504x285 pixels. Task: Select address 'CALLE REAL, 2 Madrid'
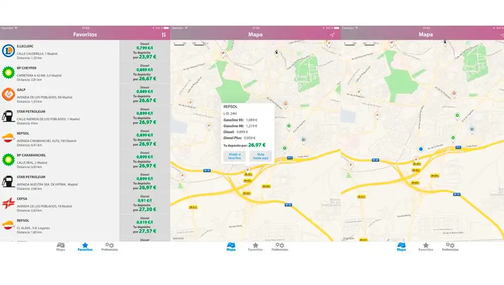(32, 162)
